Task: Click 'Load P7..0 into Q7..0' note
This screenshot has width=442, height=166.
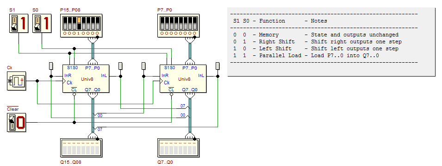Action: pos(345,56)
